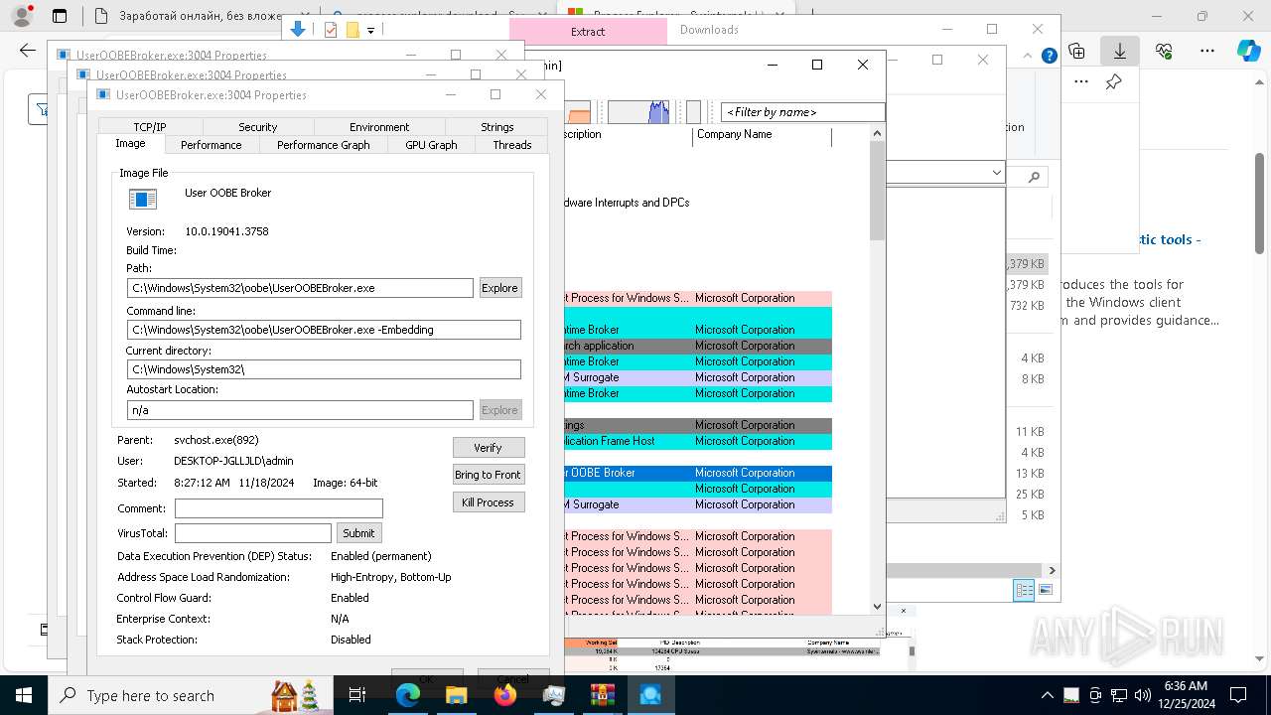
Task: Click Explore button next to Path field
Action: pos(499,288)
